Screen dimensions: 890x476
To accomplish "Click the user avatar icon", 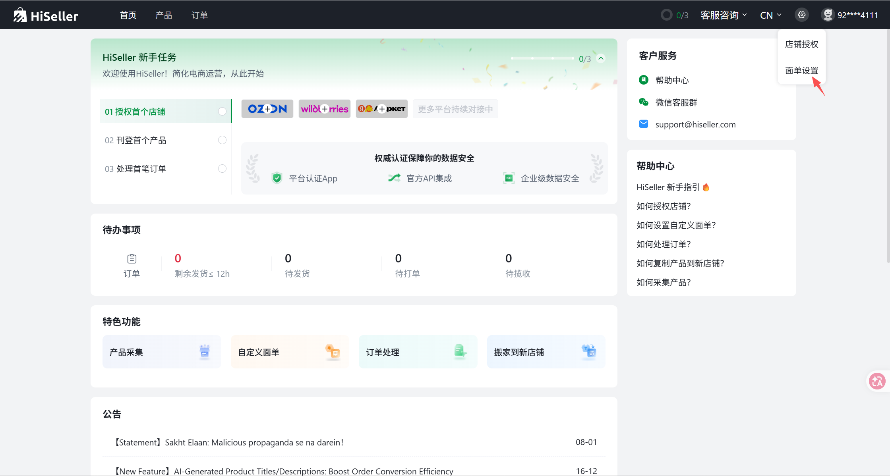I will click(828, 15).
